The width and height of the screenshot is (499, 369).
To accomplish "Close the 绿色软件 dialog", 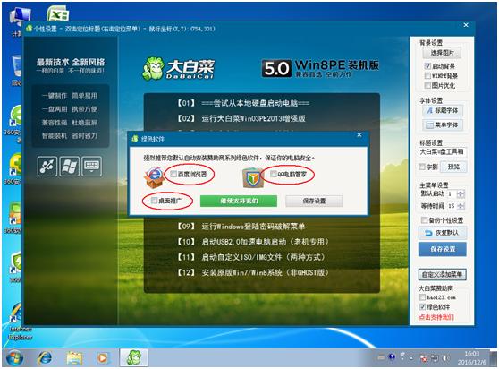I will pos(359,134).
